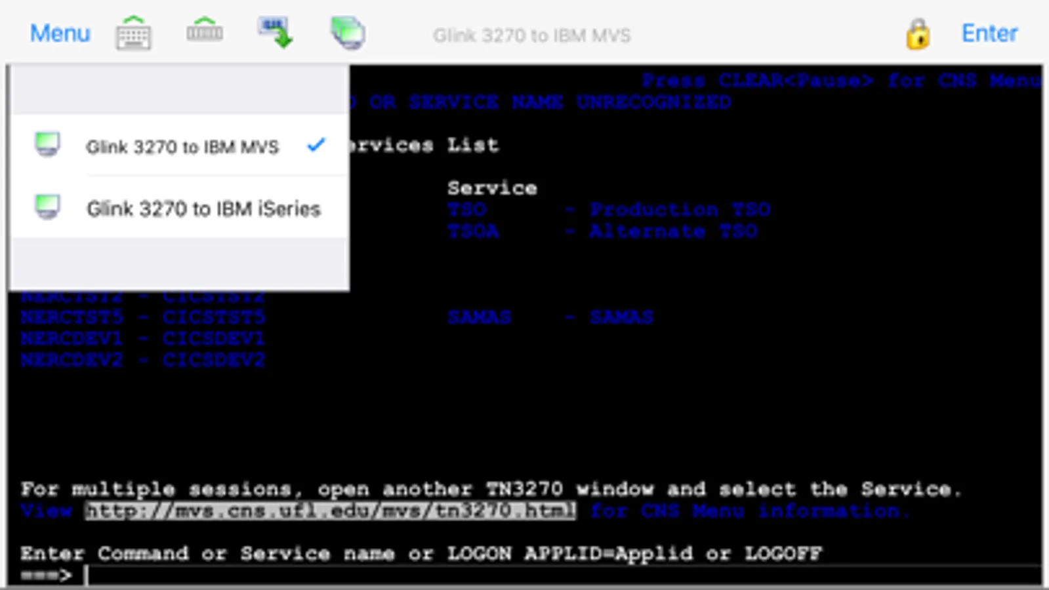1049x590 pixels.
Task: Click 'SERVICE NAME UNRECOGNIZED' message
Action: [x=569, y=102]
